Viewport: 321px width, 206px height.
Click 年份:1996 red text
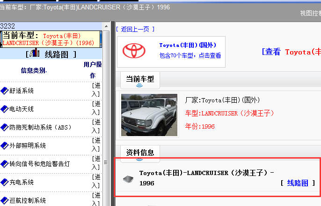[x=200, y=126]
